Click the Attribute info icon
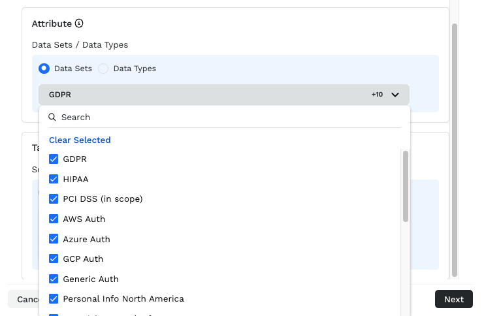Image resolution: width=484 pixels, height=316 pixels. point(79,24)
